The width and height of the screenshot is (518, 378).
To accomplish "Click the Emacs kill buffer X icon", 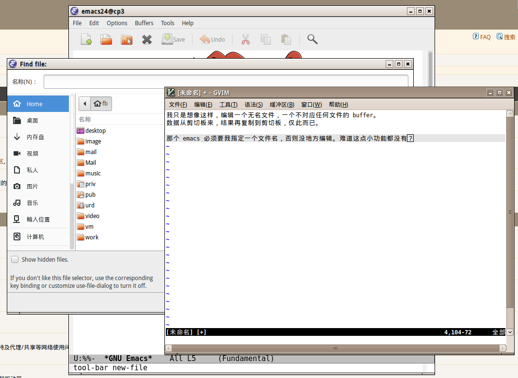I will (x=147, y=40).
